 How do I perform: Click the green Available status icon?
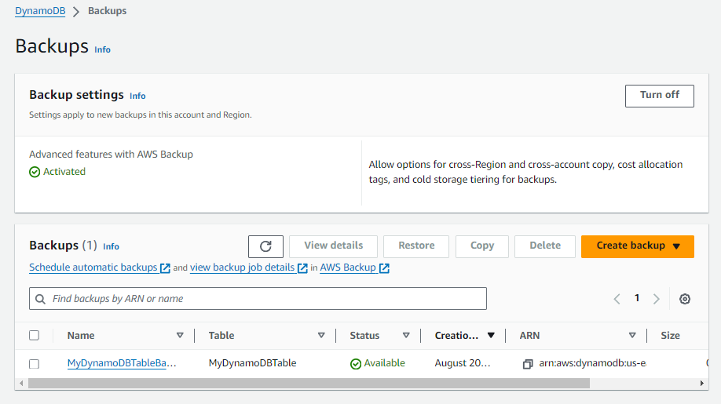(356, 364)
